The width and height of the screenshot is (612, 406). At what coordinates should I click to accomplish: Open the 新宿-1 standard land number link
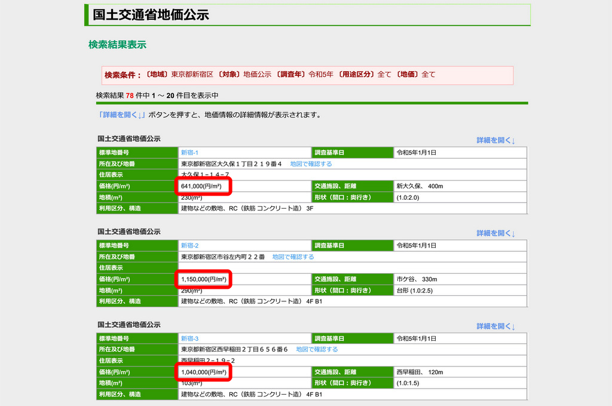[x=189, y=152]
